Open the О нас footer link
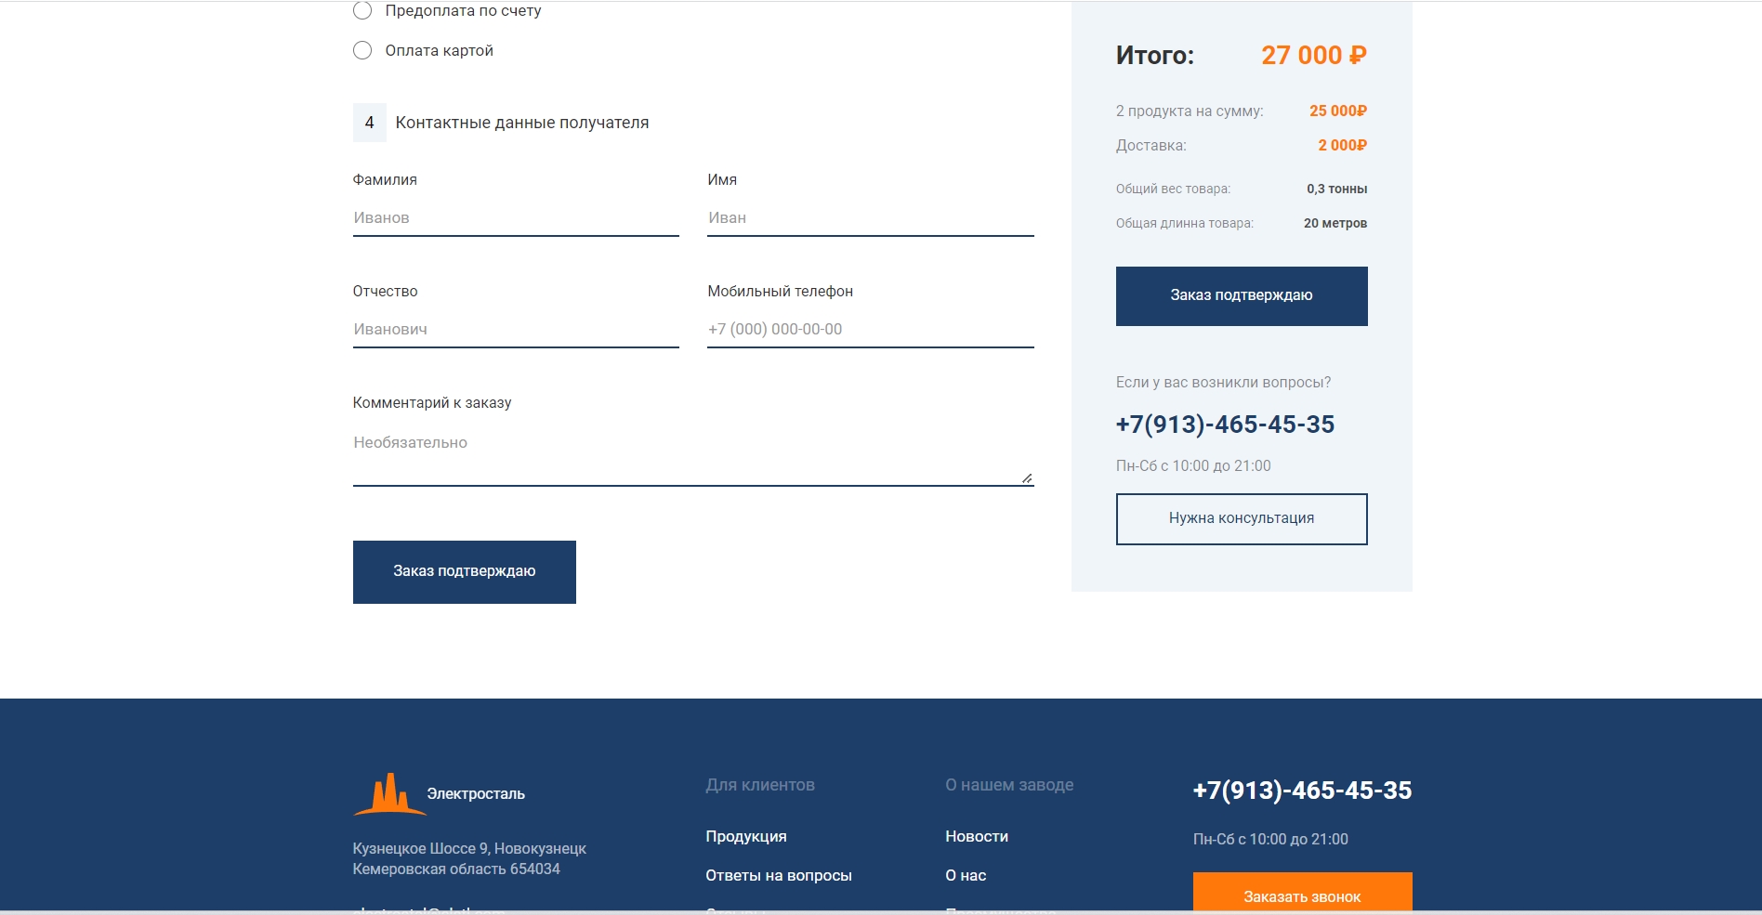 tap(966, 876)
